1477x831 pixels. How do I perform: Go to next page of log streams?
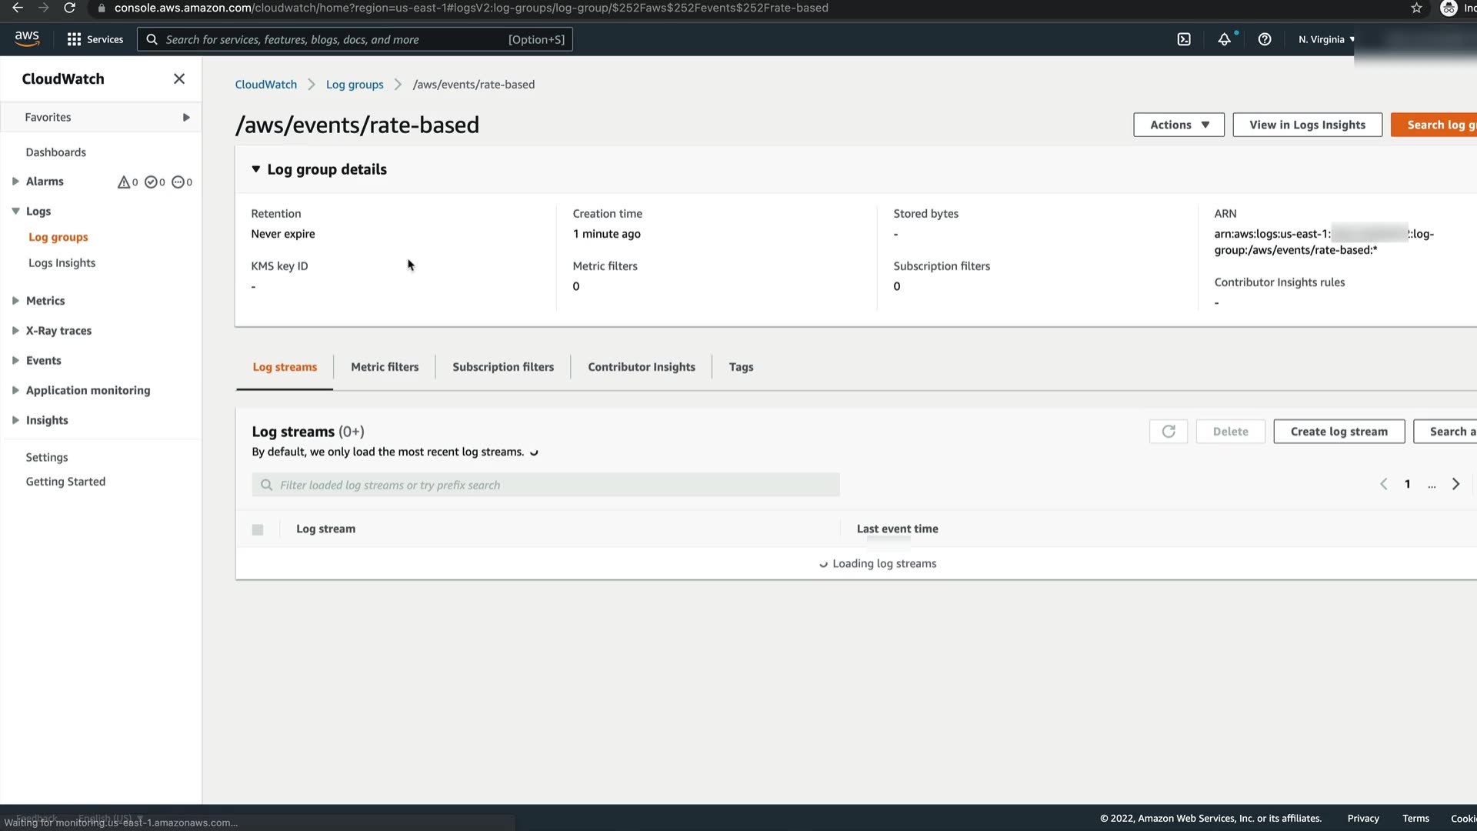(x=1455, y=484)
